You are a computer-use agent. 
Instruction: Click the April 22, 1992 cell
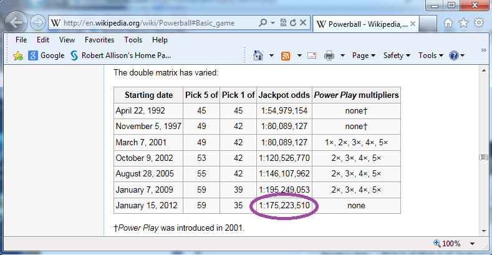[148, 111]
